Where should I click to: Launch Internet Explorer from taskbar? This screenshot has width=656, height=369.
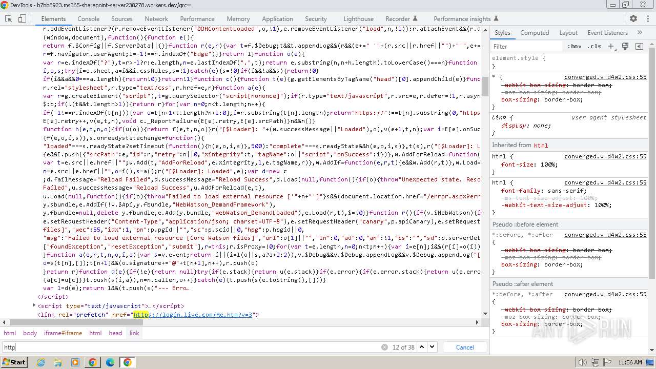tap(41, 362)
